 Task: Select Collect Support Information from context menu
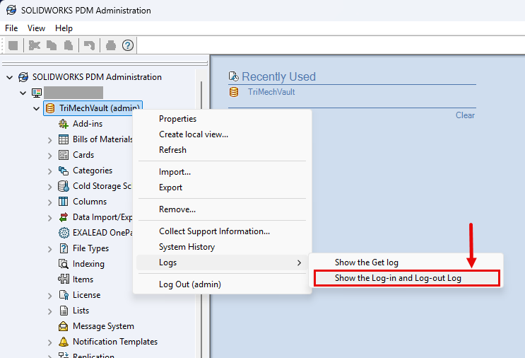click(214, 231)
